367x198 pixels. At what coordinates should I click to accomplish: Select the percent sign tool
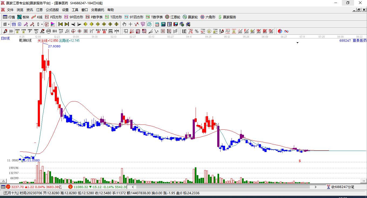click(196, 31)
